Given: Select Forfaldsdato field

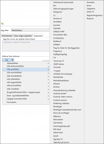Looking at the screenshot, I should [x=59, y=38].
